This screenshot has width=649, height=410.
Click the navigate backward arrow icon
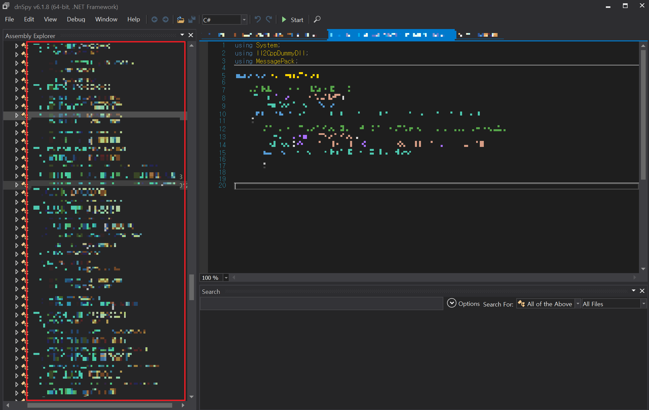(x=154, y=20)
